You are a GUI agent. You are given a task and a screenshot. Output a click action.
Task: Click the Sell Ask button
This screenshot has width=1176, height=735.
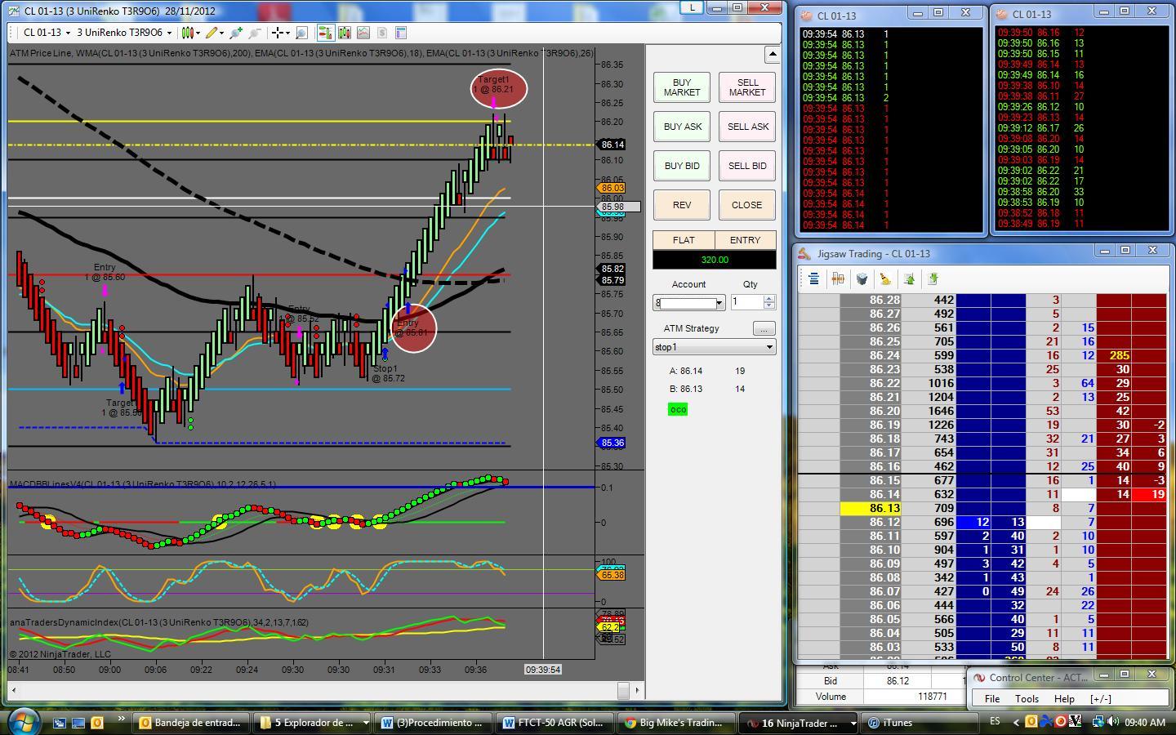747,127
